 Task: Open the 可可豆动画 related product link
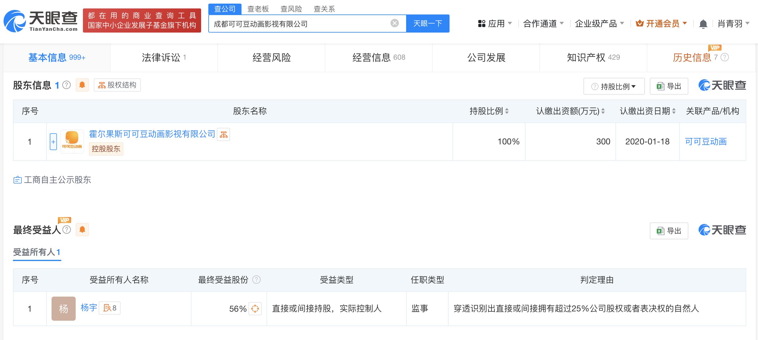[706, 142]
